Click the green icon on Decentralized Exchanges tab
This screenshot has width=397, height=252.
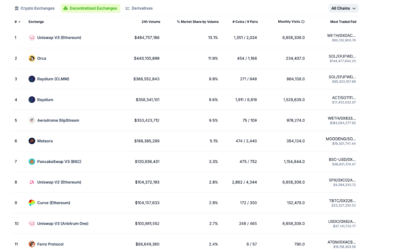coord(65,9)
